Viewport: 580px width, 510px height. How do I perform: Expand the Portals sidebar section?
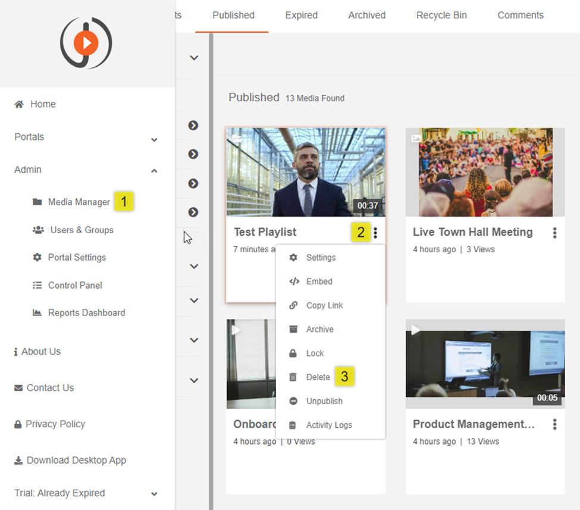pyautogui.click(x=154, y=139)
